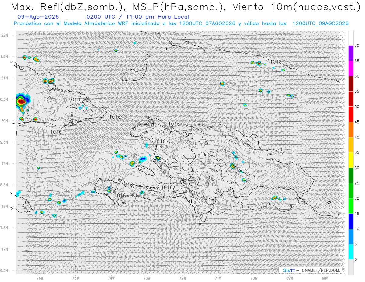Screen dimensions: 365x282
Task: Click the "69W" longitude axis label
Action: pyautogui.click(x=290, y=278)
